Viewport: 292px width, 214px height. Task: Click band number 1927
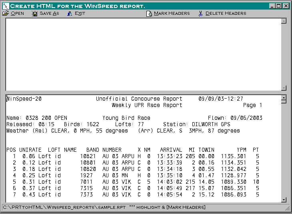(86, 175)
